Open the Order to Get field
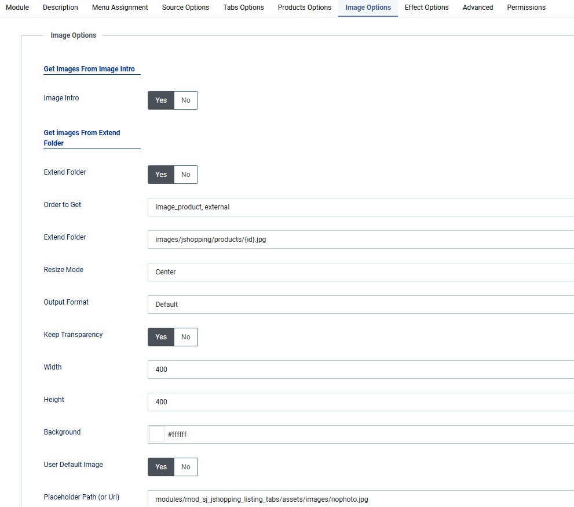The image size is (574, 507). [x=359, y=207]
